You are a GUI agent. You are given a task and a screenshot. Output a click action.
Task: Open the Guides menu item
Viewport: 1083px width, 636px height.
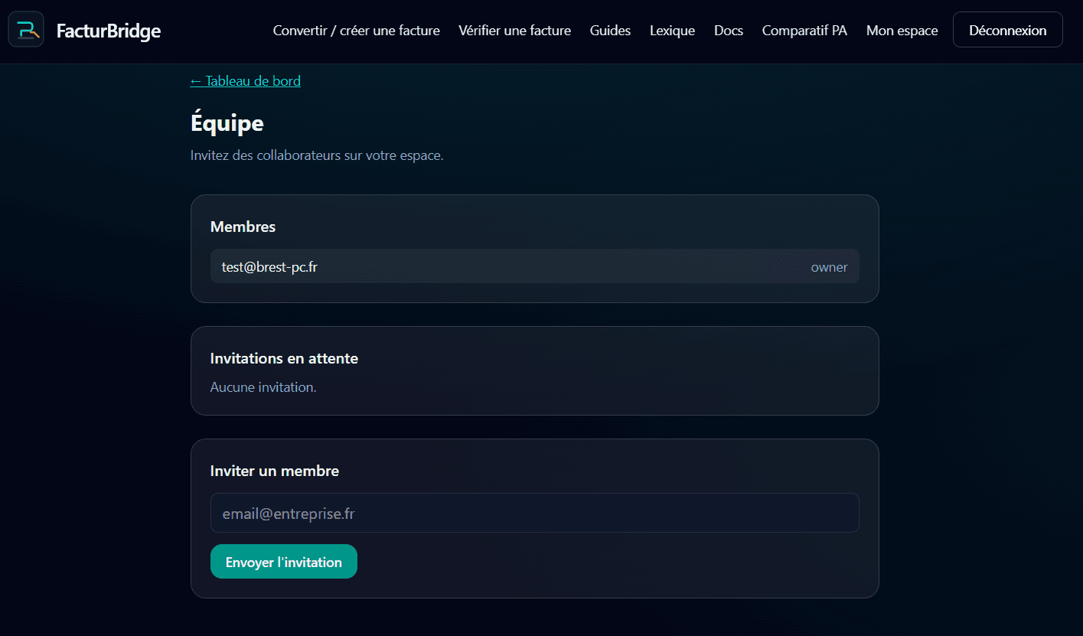(611, 31)
